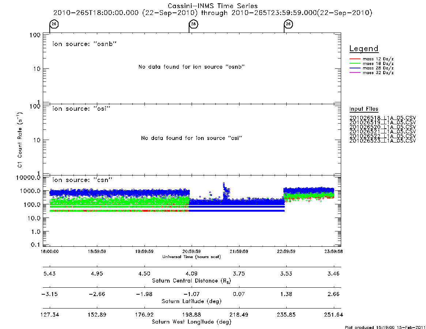Click the 4.95 central distance value

coord(97,273)
